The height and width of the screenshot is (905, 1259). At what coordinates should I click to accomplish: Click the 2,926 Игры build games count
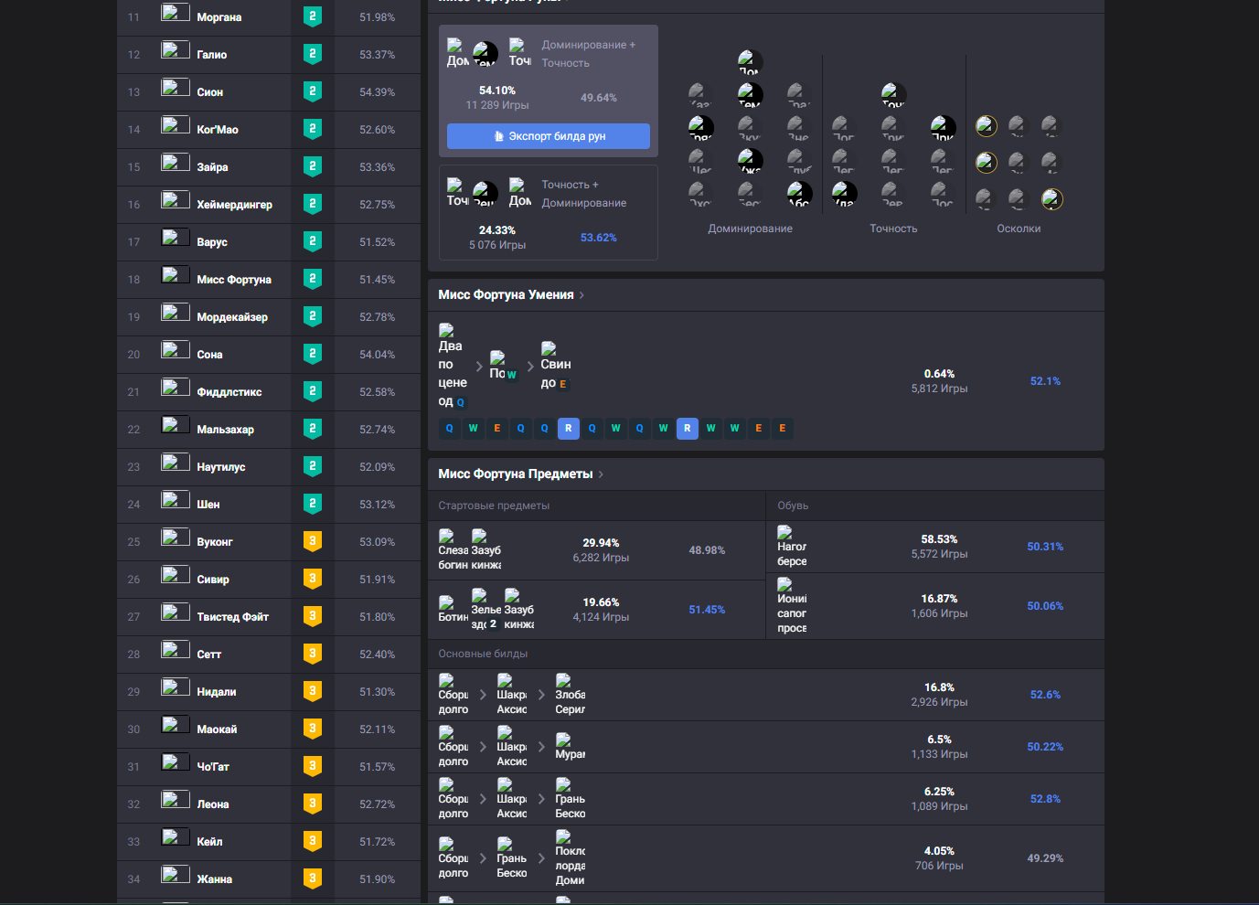(x=939, y=702)
